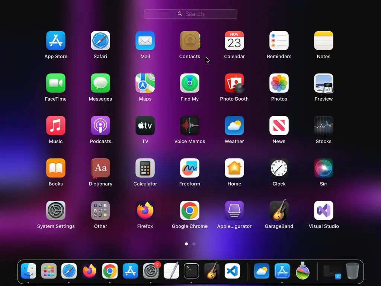Viewport: 381px width, 286px height.
Task: Switch to the second Launchpad page dot
Action: 194,244
